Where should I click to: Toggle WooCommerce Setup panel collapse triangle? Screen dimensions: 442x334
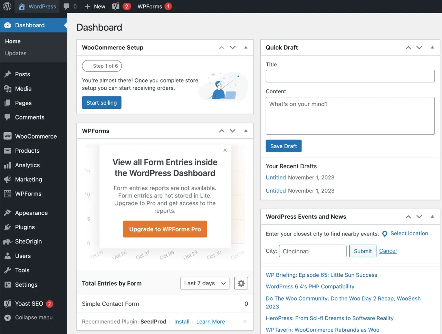click(246, 47)
